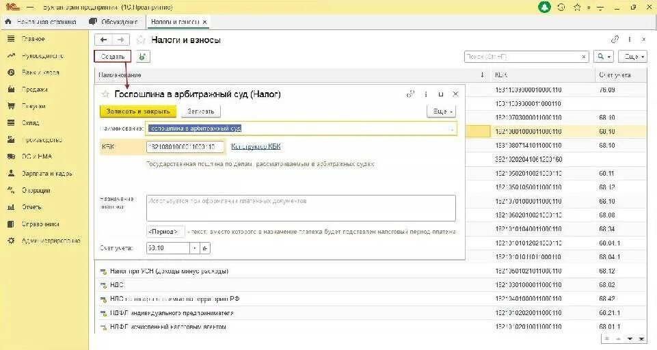Expand the Еще menu of the list toolbar

click(x=632, y=57)
